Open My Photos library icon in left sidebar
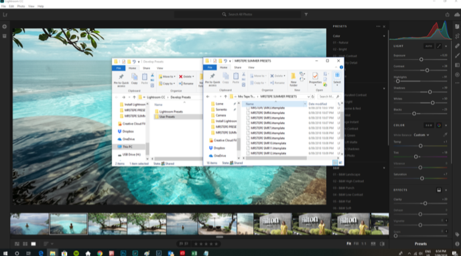 (5, 36)
